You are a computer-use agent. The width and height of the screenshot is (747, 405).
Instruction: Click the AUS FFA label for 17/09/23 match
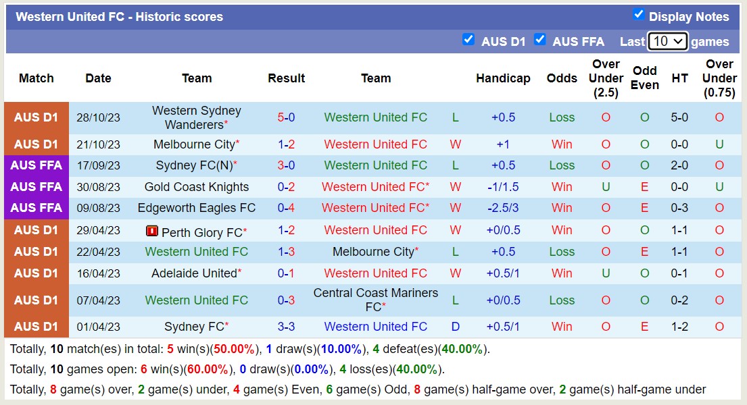(37, 165)
